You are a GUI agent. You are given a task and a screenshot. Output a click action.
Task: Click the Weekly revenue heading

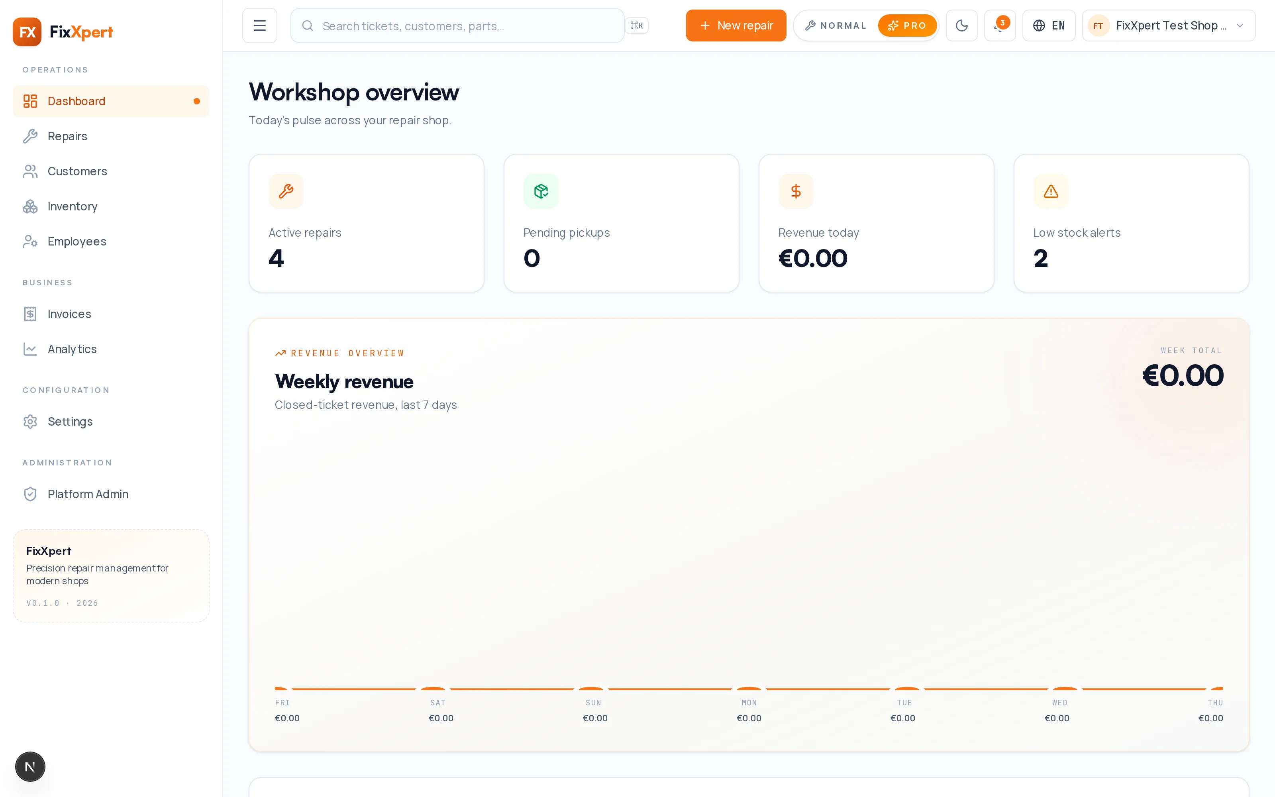point(344,381)
